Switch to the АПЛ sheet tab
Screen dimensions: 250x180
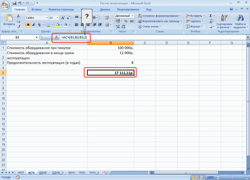click(x=21, y=173)
